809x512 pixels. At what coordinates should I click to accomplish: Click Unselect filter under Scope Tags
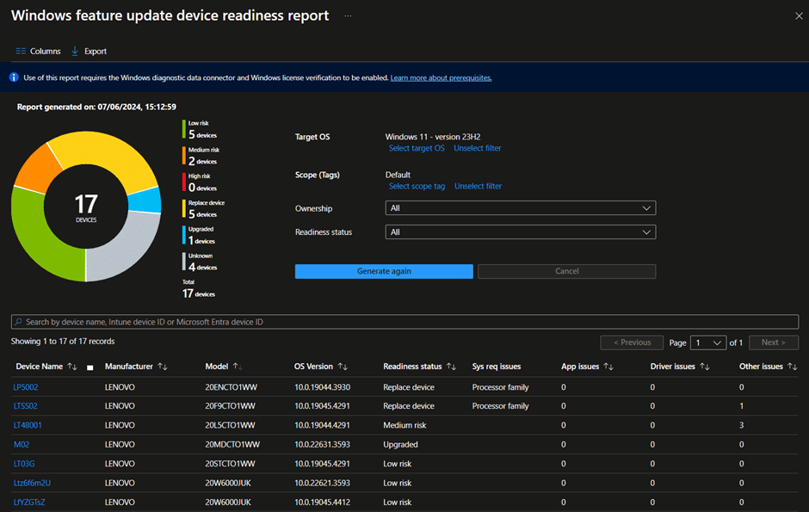point(478,186)
